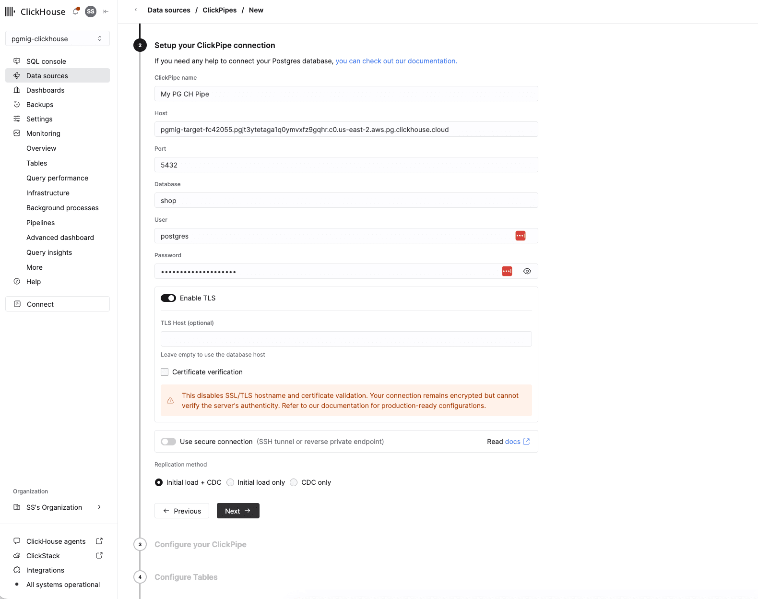Click the SQL console icon
This screenshot has height=599, width=758.
click(17, 61)
